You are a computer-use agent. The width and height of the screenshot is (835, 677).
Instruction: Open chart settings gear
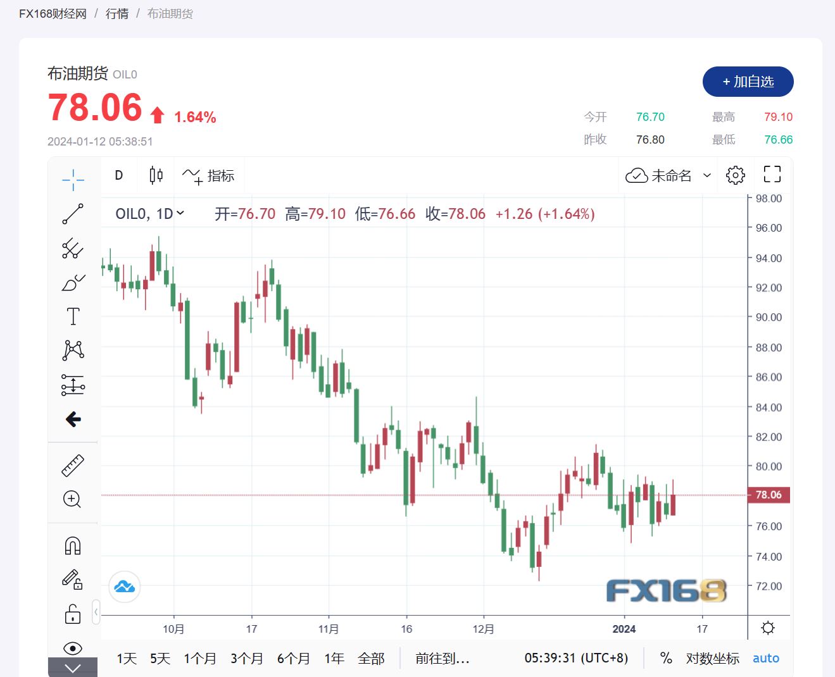[735, 175]
